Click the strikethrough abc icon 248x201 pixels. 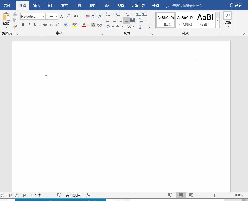45,25
